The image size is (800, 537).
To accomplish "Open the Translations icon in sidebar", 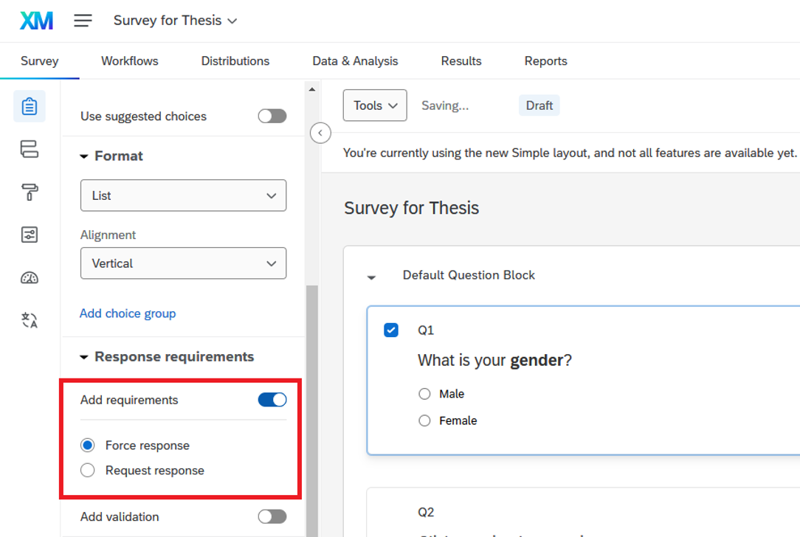I will coord(30,320).
